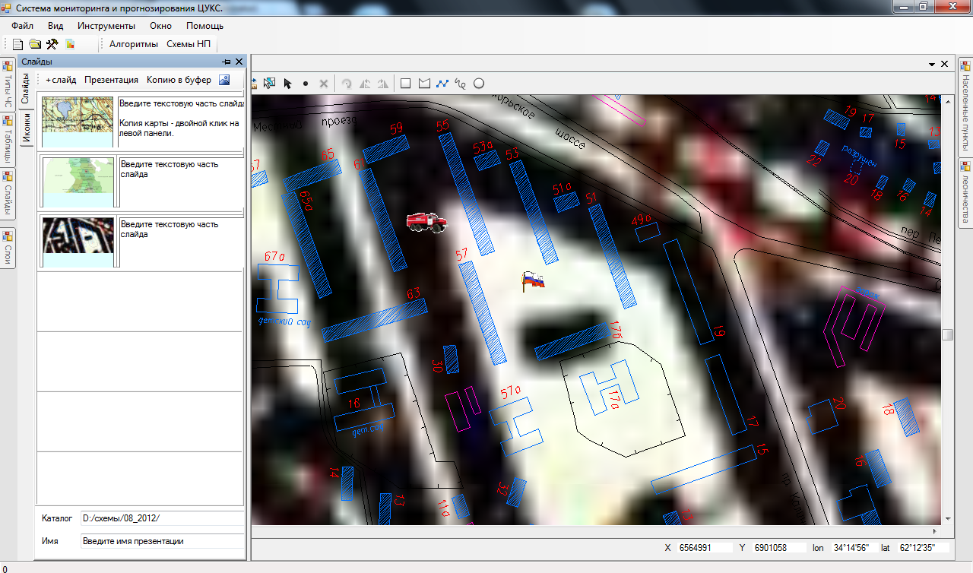The width and height of the screenshot is (973, 573).
Task: Select the first slide topographic map thumbnail
Action: point(78,122)
